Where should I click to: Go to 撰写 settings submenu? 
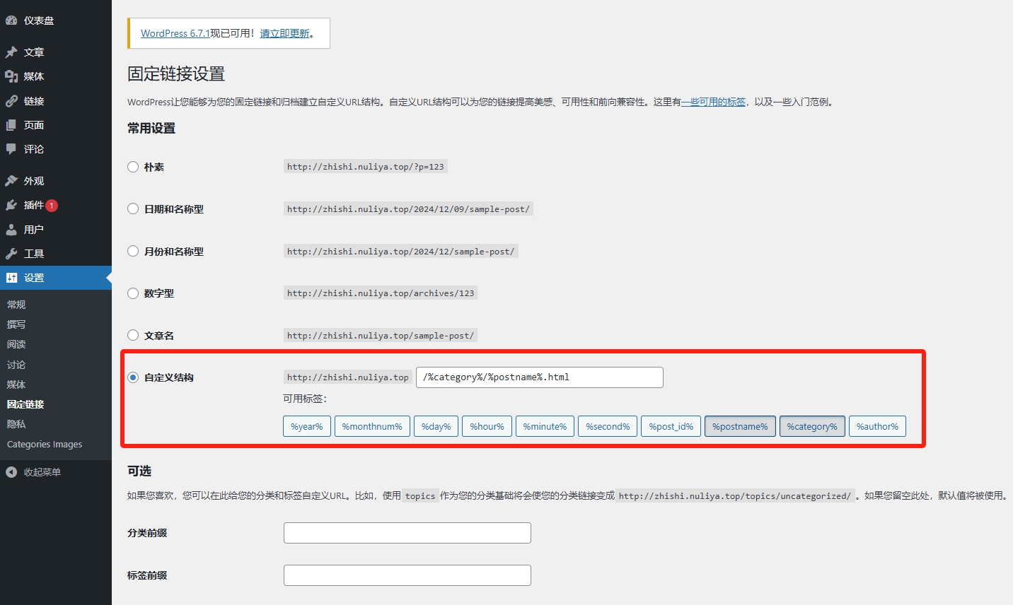(x=16, y=324)
